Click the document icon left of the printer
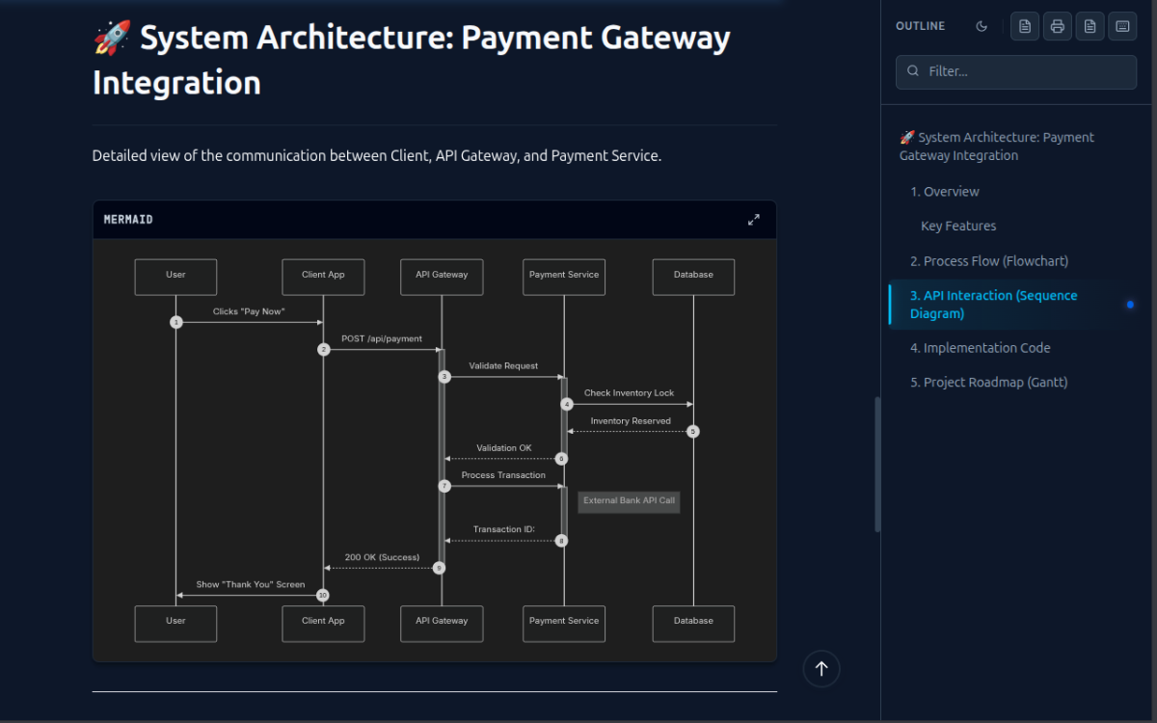The image size is (1157, 723). tap(1025, 26)
